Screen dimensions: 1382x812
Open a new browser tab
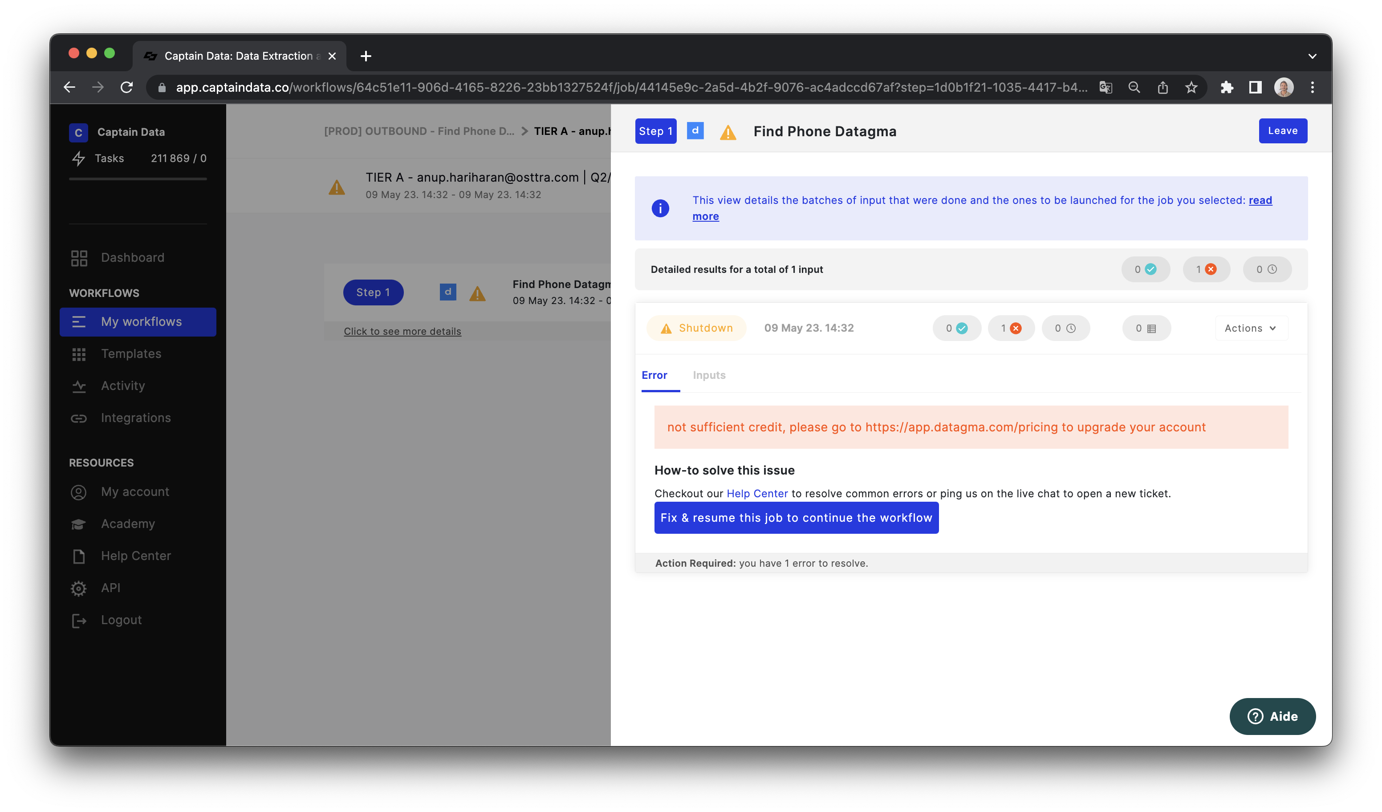[x=366, y=56]
